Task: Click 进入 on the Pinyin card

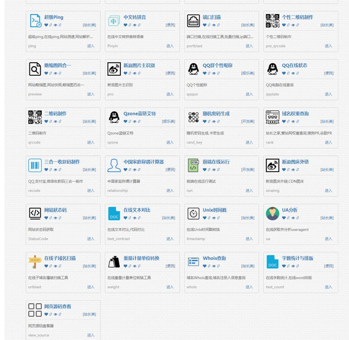Action: pos(170,46)
